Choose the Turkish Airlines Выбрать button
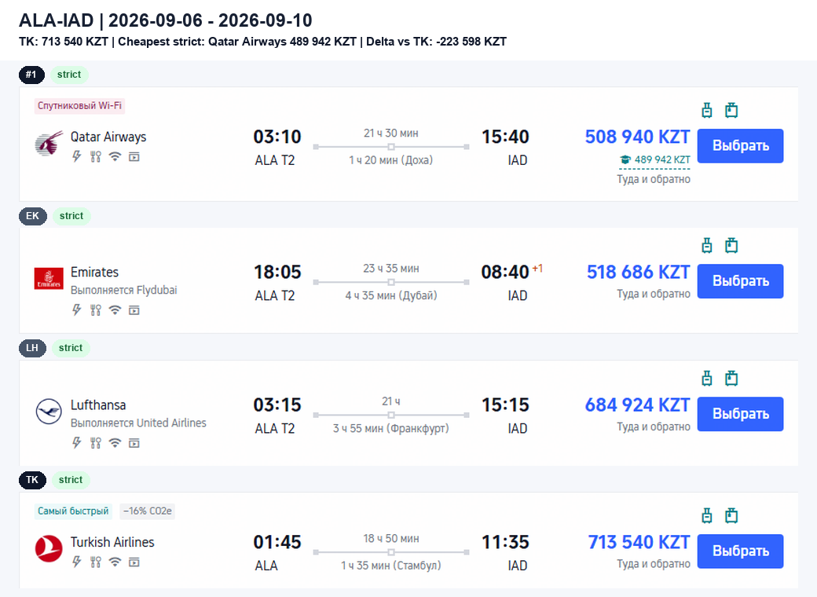817x597 pixels. (x=740, y=551)
